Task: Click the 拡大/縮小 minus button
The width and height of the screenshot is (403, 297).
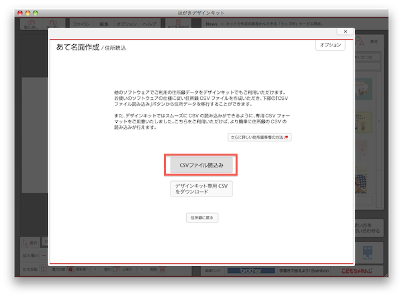Action: pos(44,255)
